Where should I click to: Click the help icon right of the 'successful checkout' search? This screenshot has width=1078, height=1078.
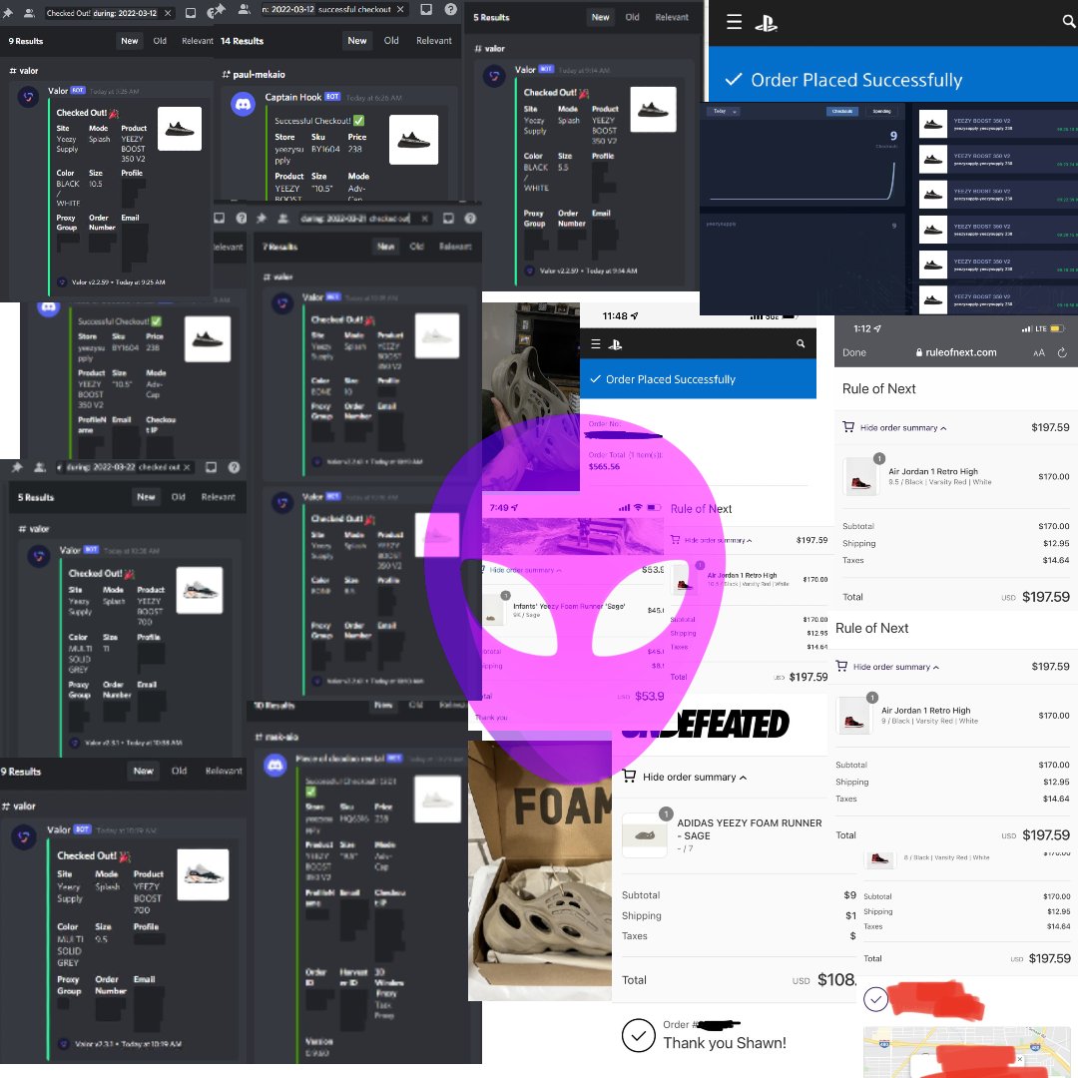tap(450, 9)
